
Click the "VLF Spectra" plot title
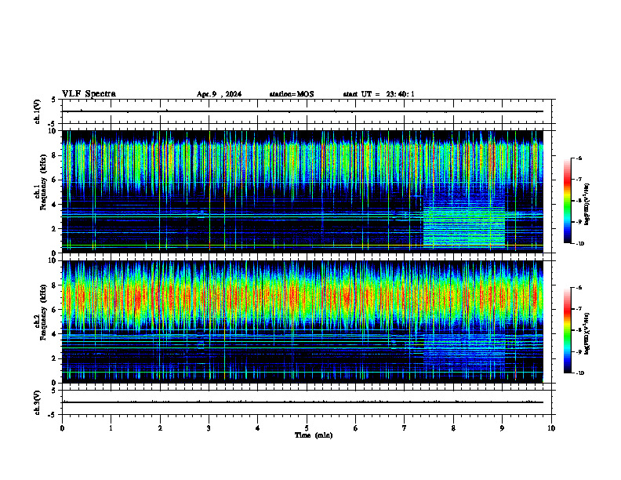click(89, 94)
